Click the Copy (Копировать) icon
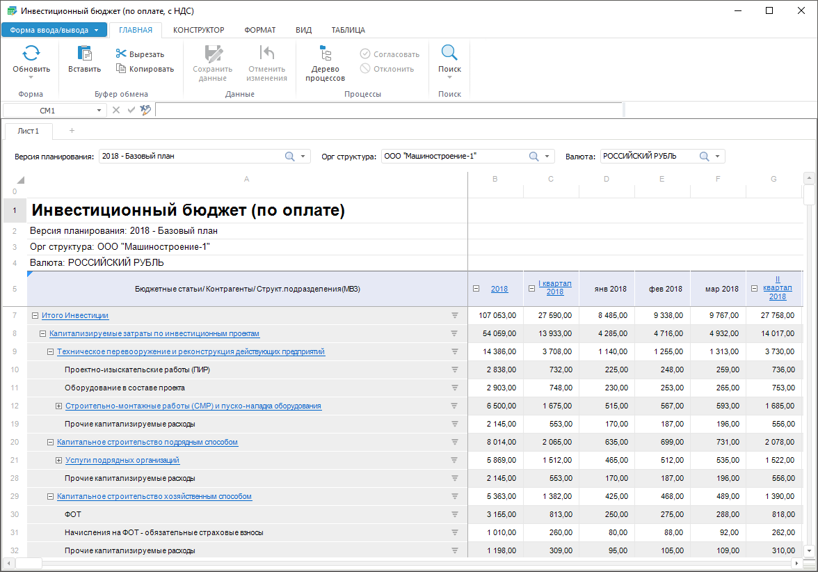This screenshot has width=818, height=572. [x=121, y=69]
